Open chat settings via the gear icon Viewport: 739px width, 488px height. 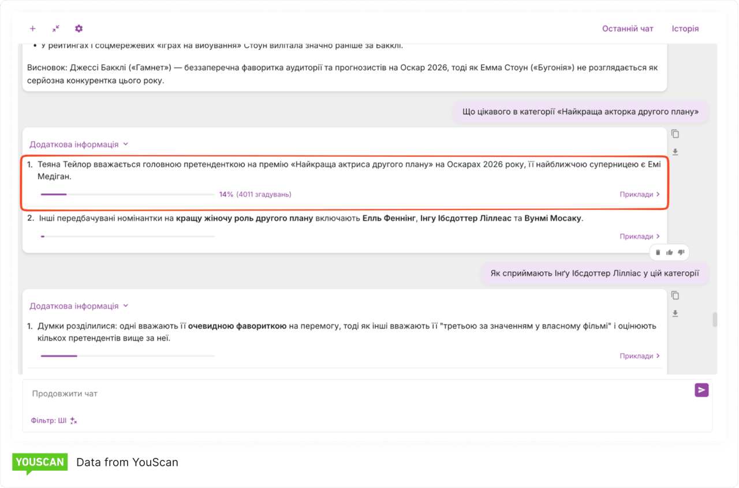(79, 29)
